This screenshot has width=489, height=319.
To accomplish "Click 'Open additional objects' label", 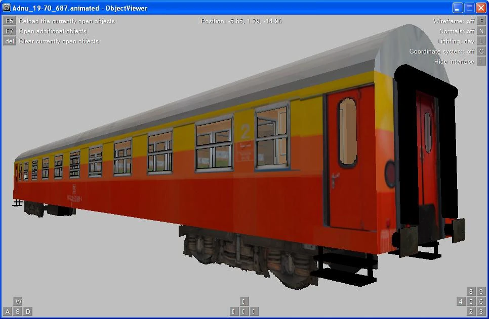I will (53, 31).
